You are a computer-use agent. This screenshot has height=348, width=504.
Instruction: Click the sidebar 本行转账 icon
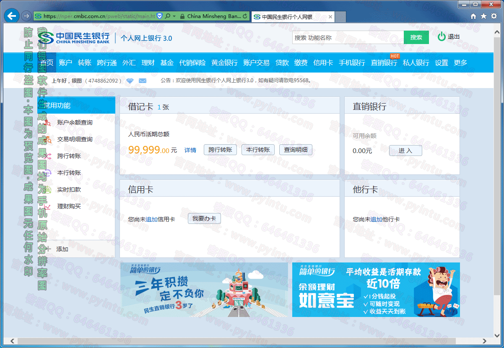47,173
